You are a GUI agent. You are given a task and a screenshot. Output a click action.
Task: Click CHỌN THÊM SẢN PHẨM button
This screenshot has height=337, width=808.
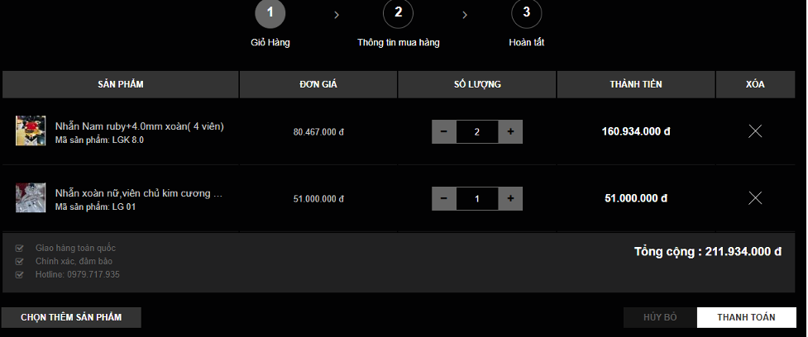pos(71,317)
